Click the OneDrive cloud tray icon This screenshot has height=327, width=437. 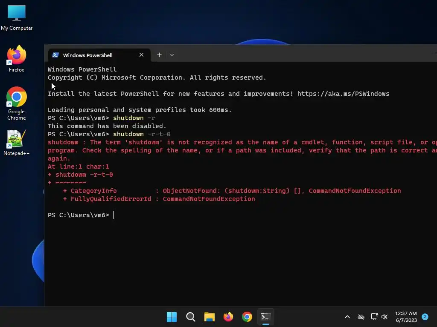pos(361,317)
